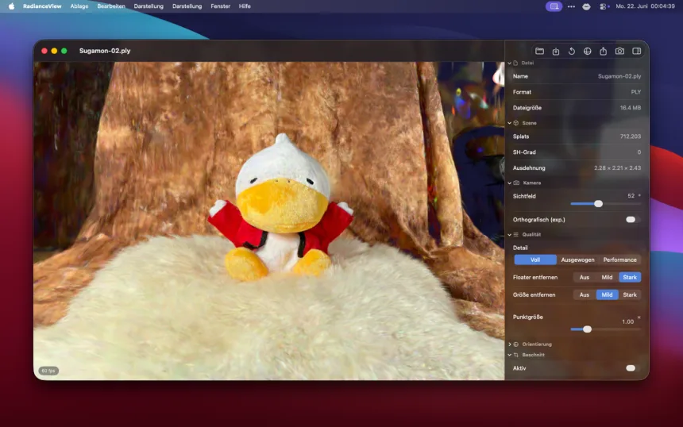Click the Sichtfeld slider handle
Viewport: 683px width, 427px height.
tap(599, 204)
